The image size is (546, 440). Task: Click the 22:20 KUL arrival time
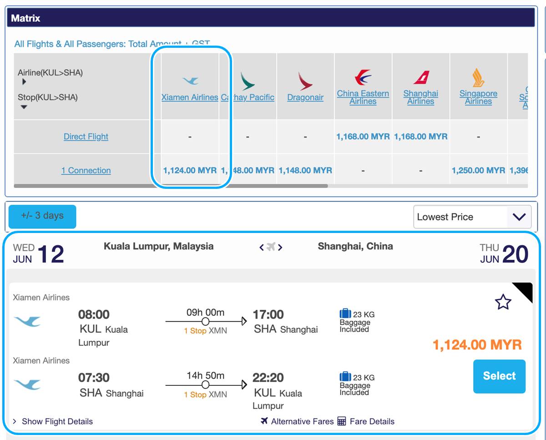point(268,378)
